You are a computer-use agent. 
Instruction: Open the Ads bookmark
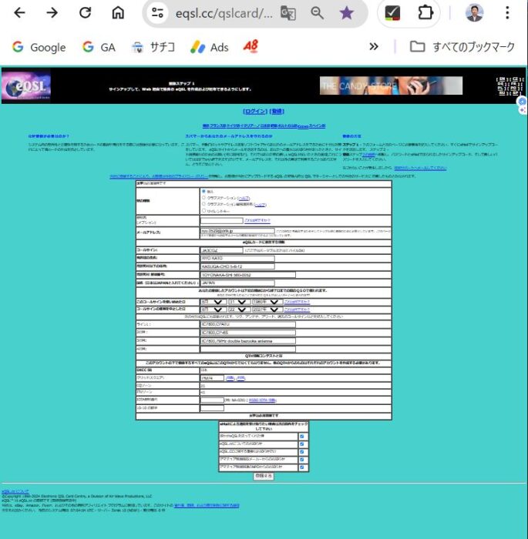pos(210,47)
